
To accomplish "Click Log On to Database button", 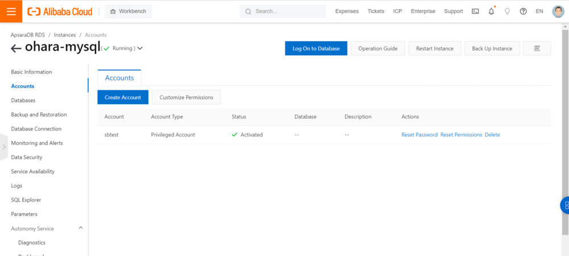I will 316,48.
